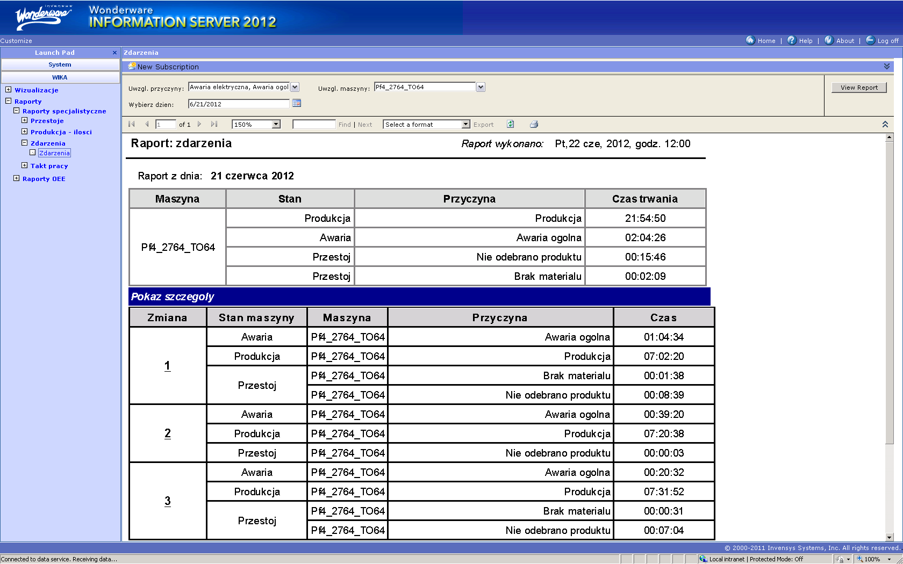Collapse Raporty specjalistyczne node
903x564 pixels.
tap(16, 111)
